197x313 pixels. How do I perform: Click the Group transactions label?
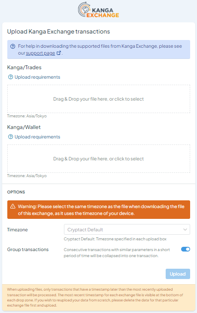pyautogui.click(x=28, y=249)
